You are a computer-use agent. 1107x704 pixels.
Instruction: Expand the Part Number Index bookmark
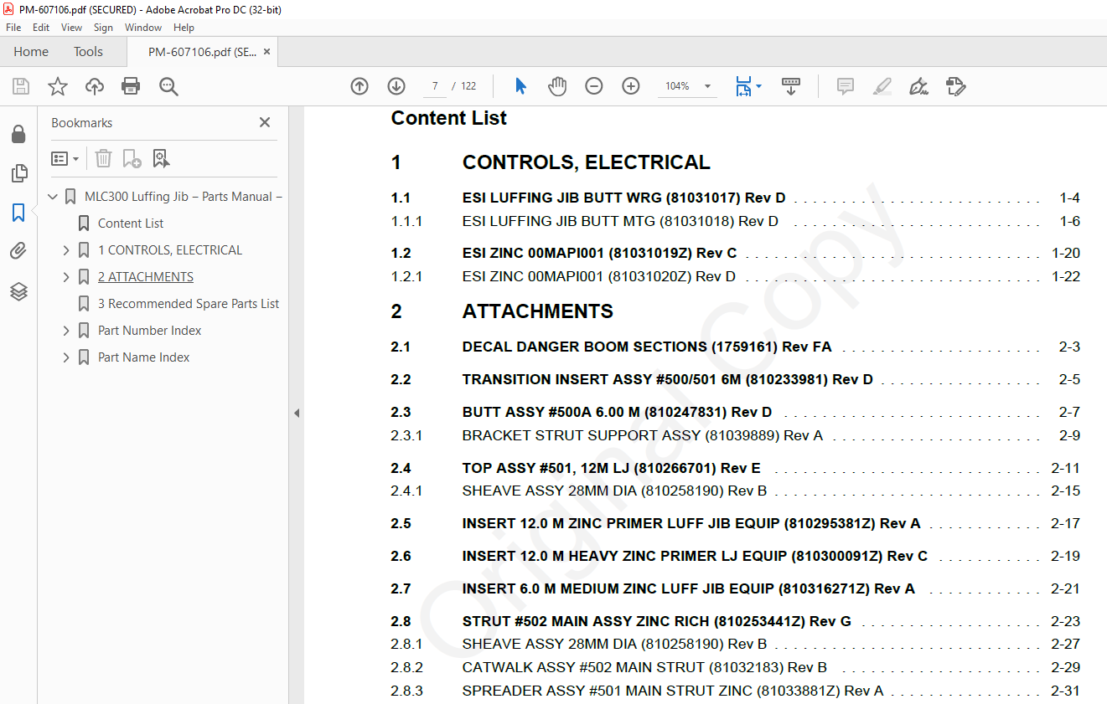coord(67,331)
